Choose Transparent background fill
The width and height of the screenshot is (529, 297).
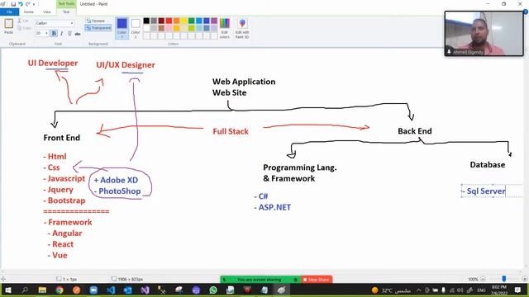pyautogui.click(x=98, y=28)
